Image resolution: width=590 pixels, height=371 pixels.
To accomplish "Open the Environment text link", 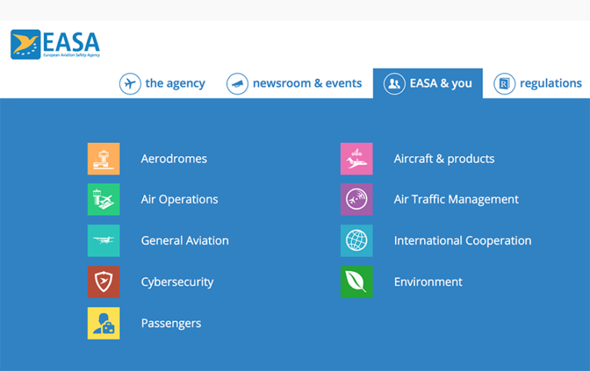I will 428,282.
